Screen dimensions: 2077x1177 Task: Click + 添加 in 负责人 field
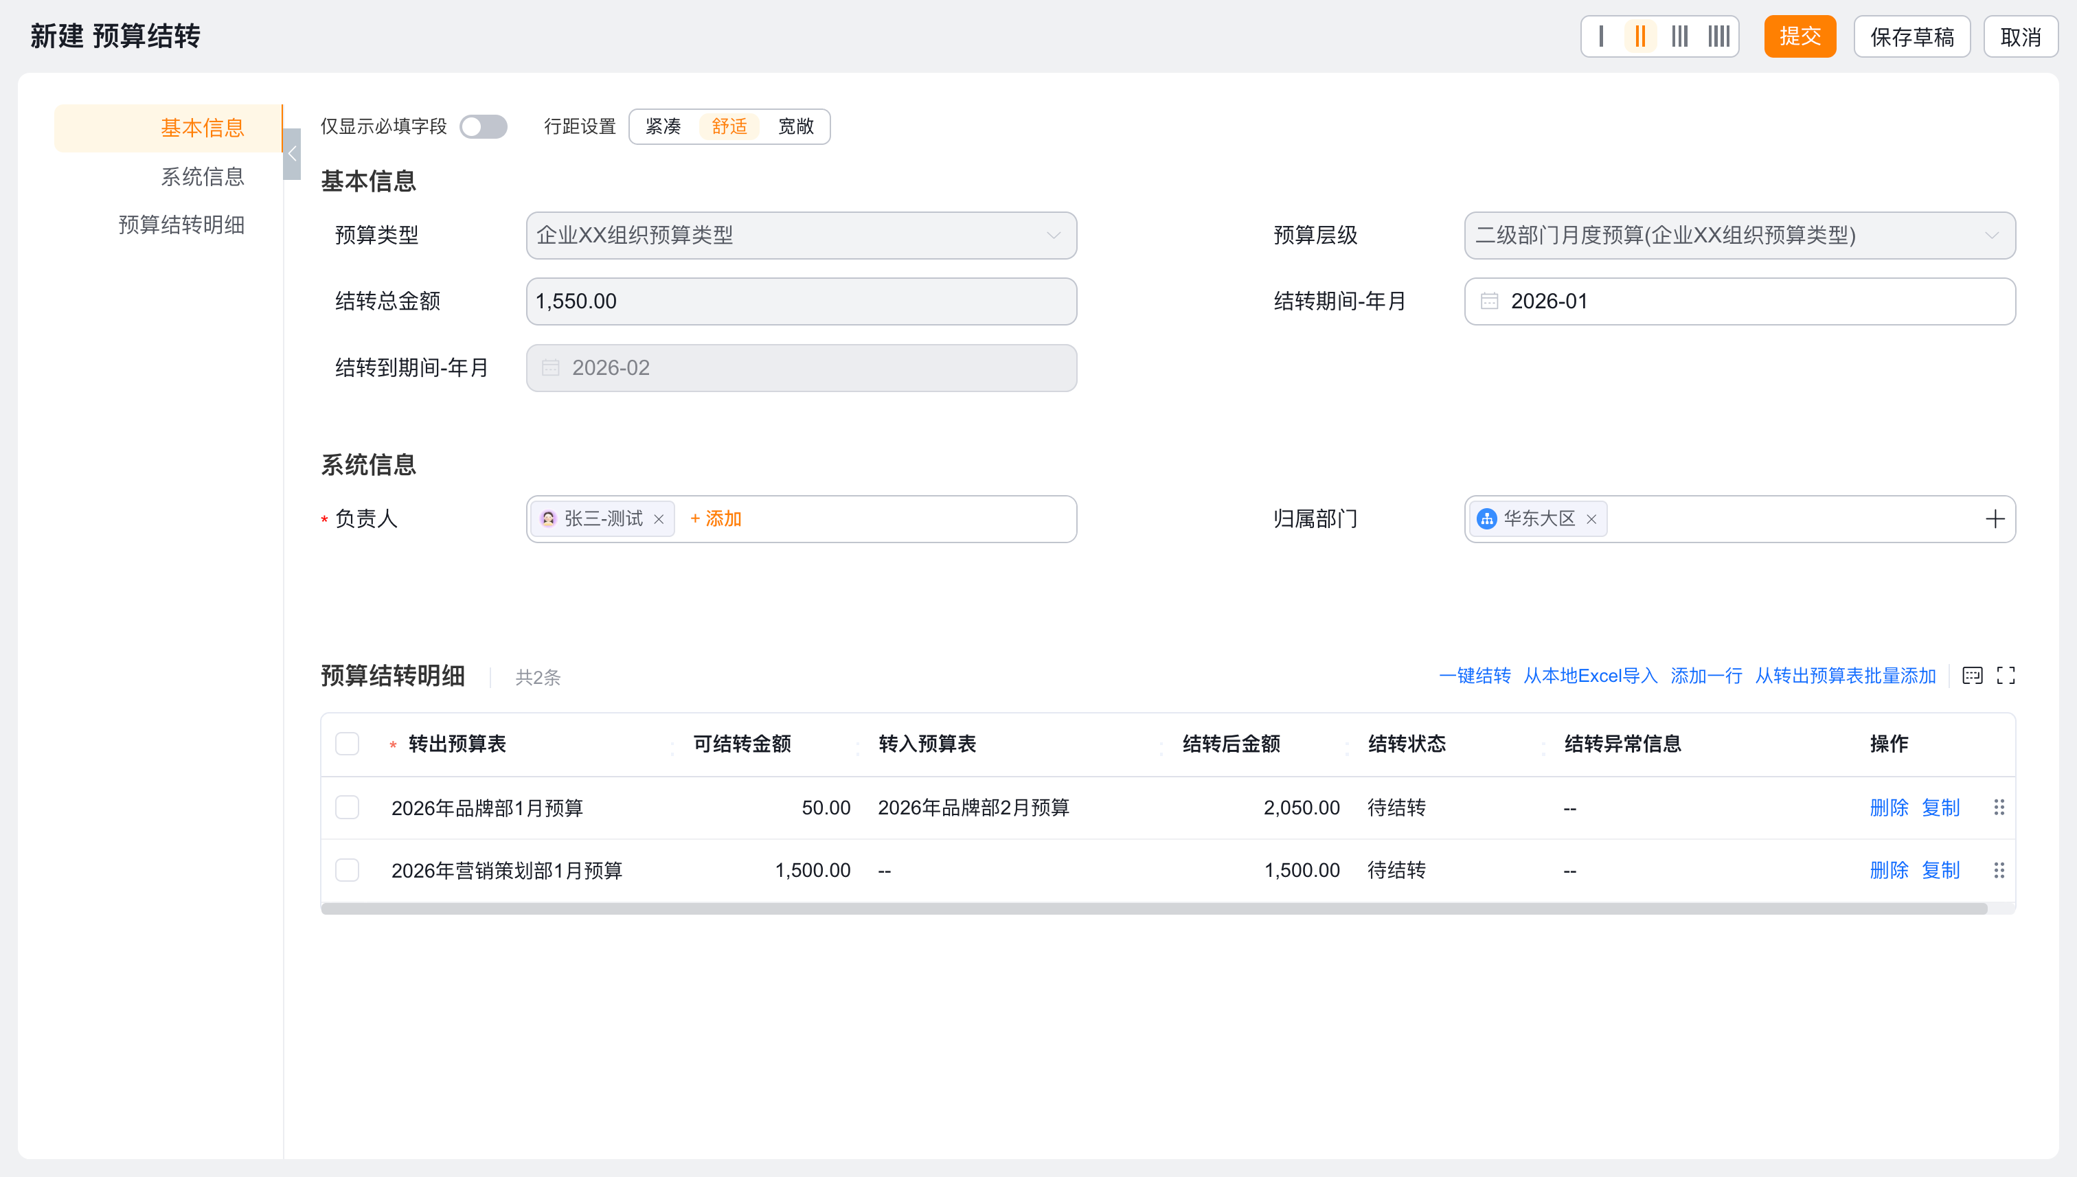click(x=716, y=519)
